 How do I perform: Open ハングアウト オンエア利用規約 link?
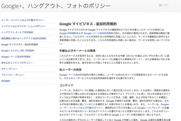[x=17, y=32]
